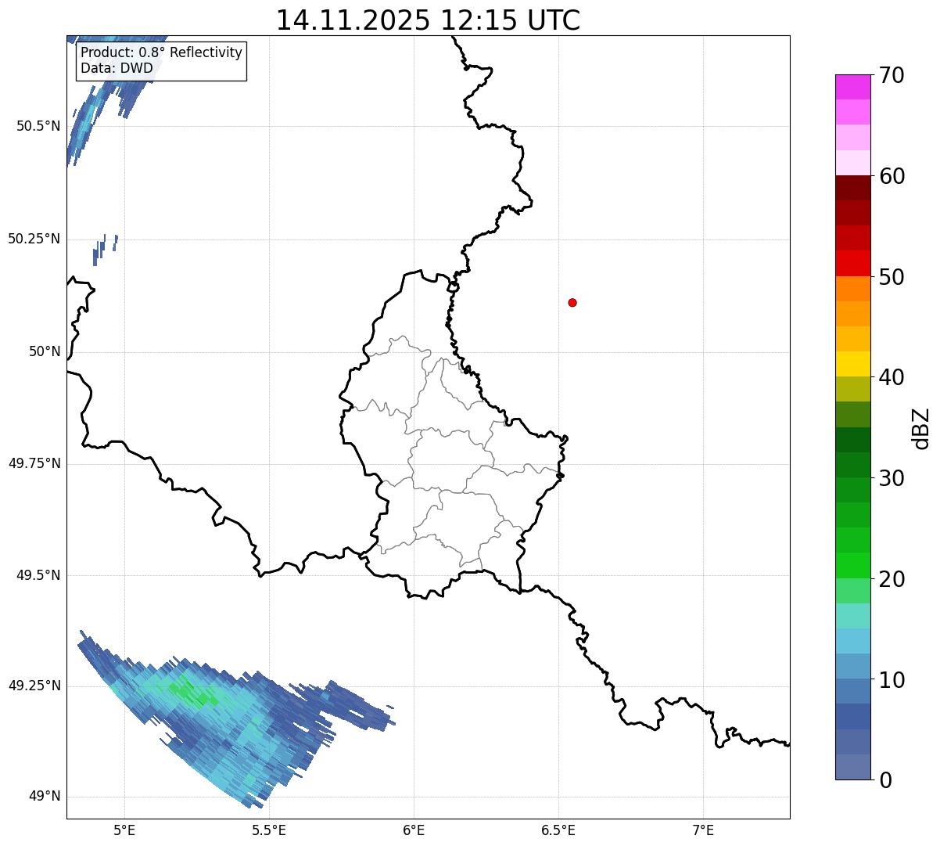Click the bright red colorbar segment just above 50

pyautogui.click(x=852, y=264)
